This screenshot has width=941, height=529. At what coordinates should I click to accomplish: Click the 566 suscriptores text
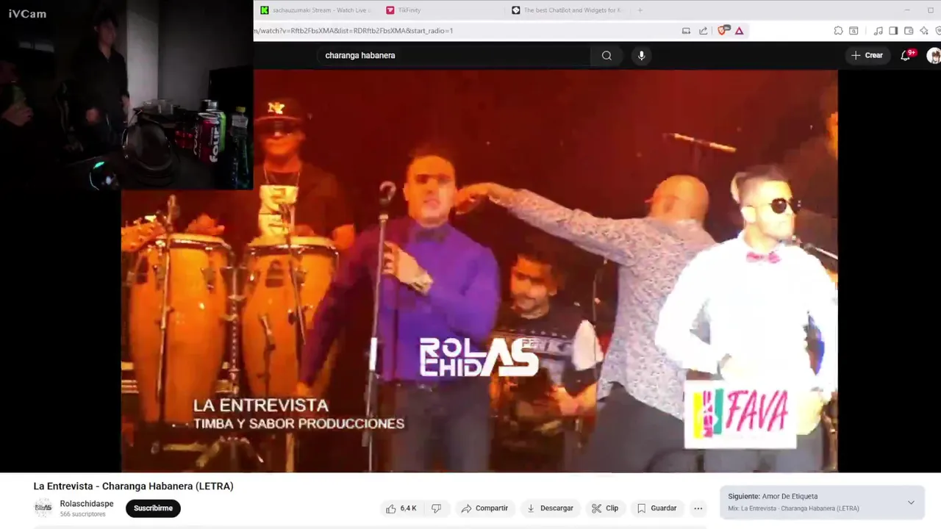pyautogui.click(x=83, y=514)
